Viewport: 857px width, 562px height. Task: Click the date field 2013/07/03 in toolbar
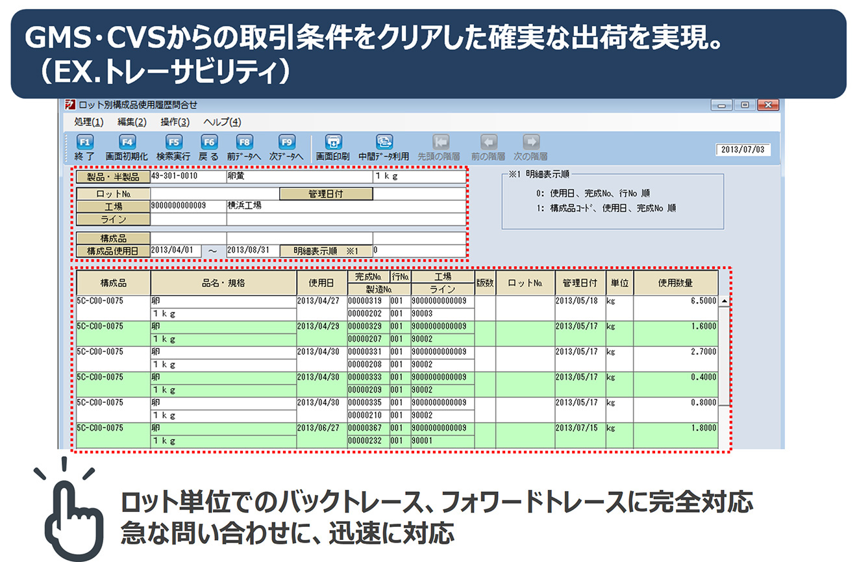tap(743, 150)
